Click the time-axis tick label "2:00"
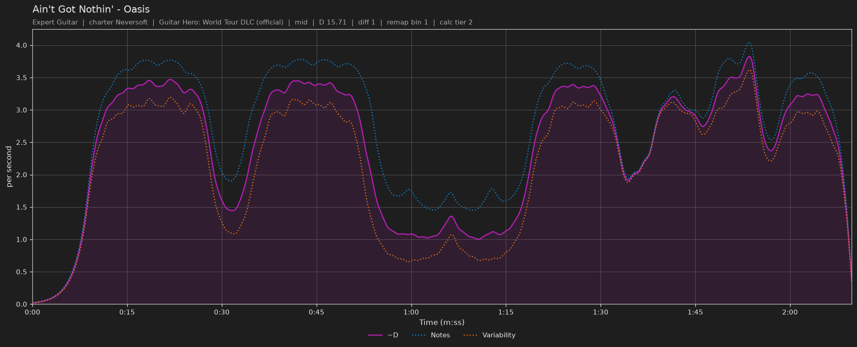Viewport: 857px width, 347px height. point(790,312)
